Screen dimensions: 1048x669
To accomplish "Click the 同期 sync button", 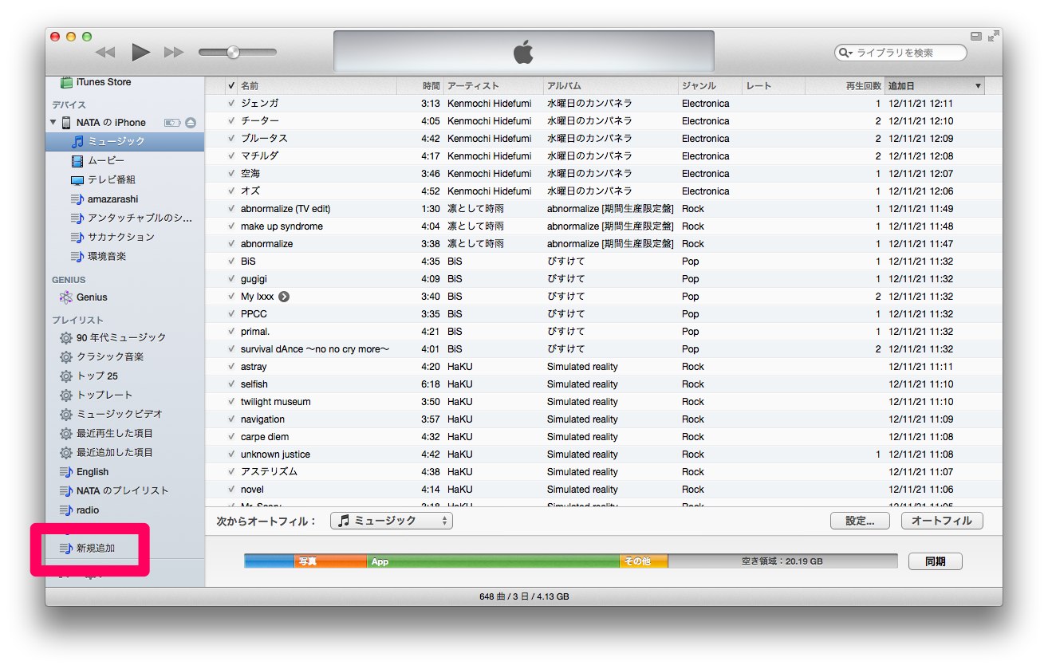I will point(936,561).
